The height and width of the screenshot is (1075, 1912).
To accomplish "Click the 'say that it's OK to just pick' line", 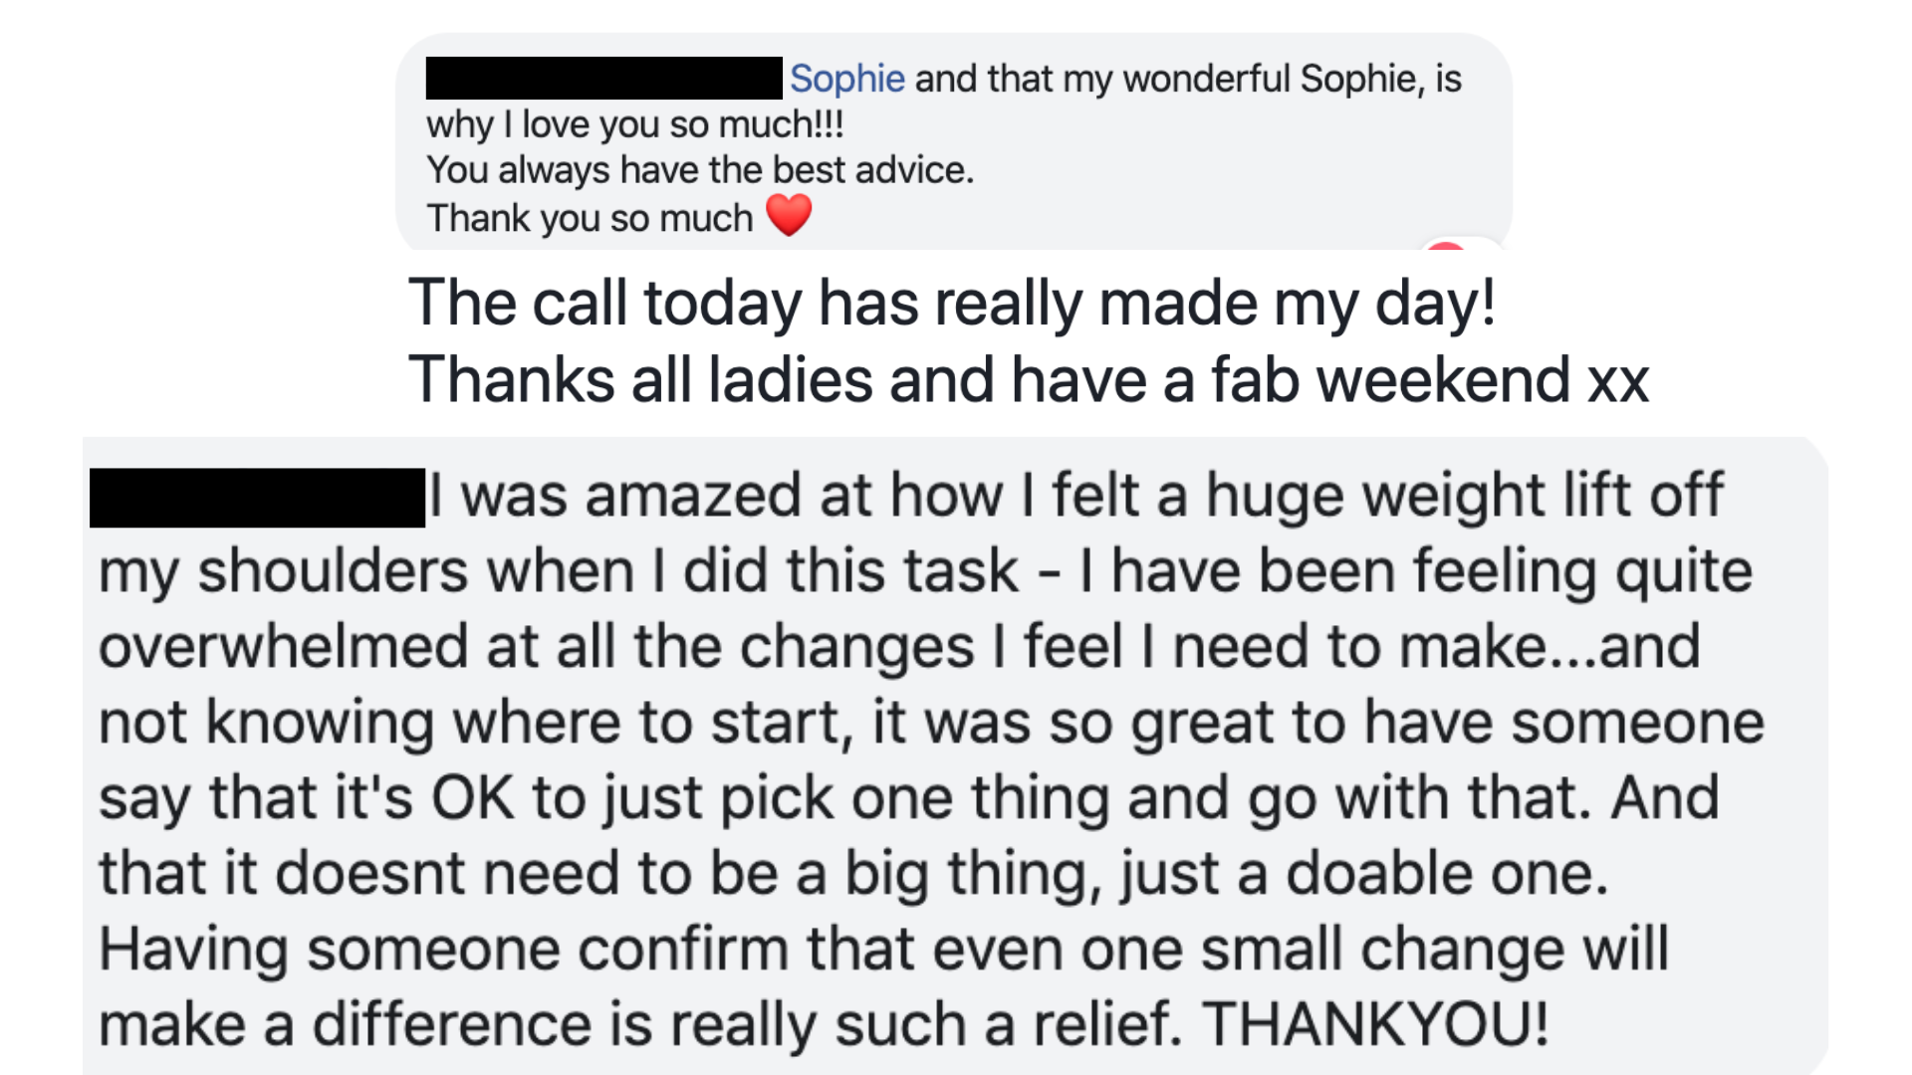I will [906, 798].
